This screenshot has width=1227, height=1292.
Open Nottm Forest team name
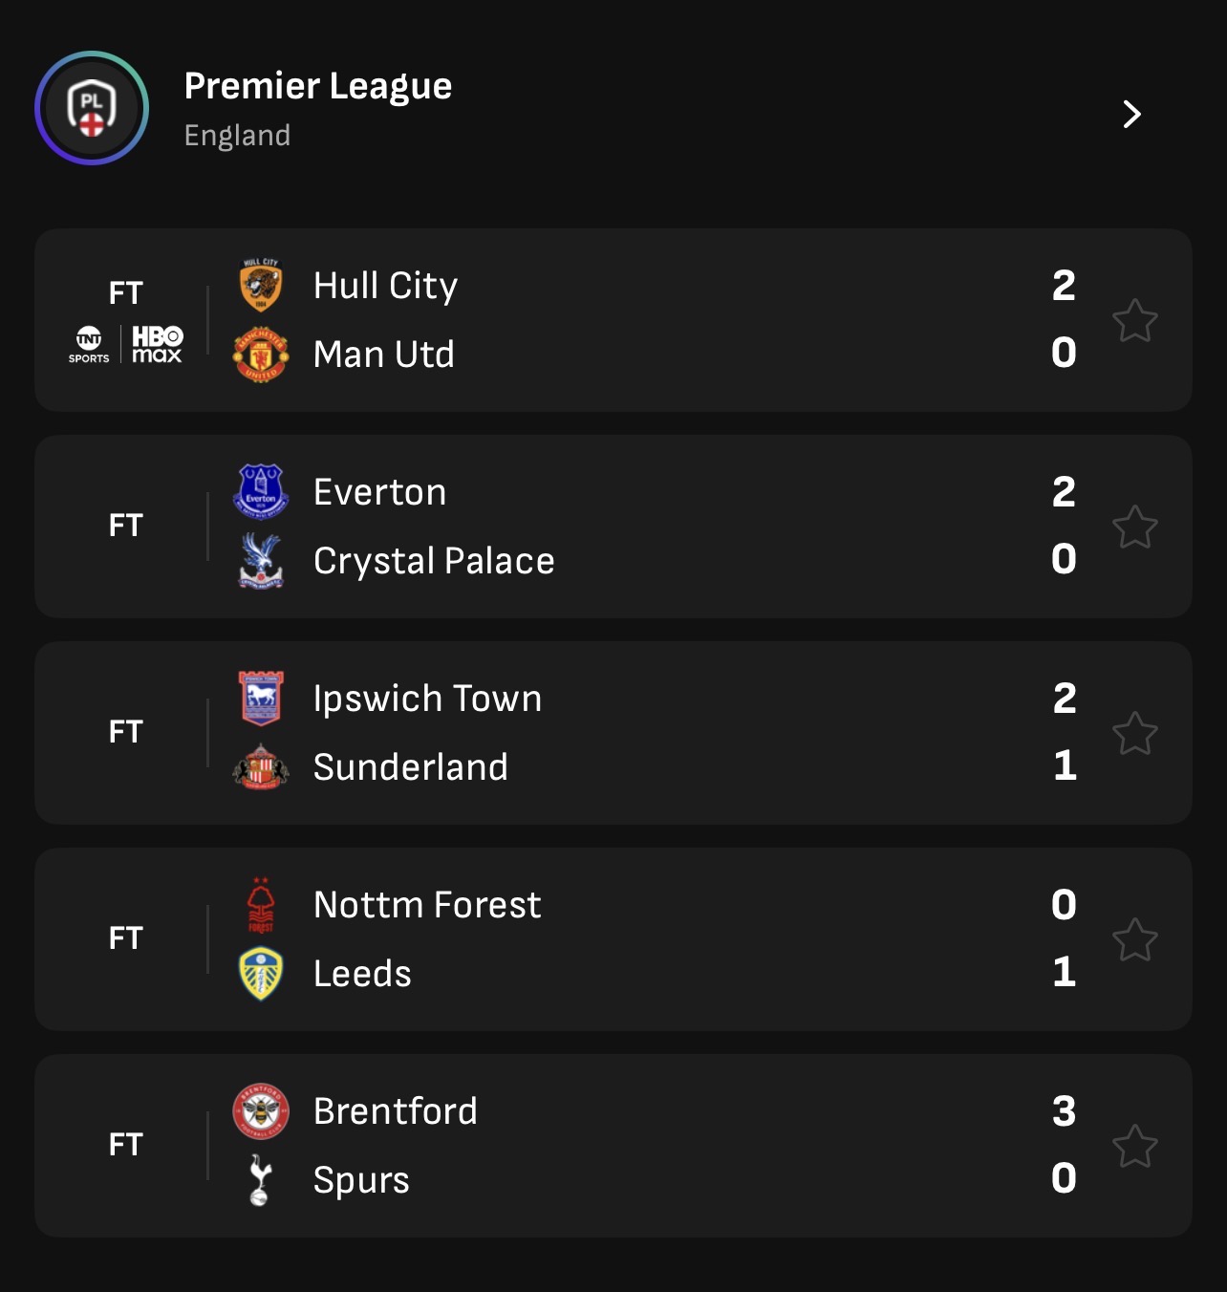(x=427, y=905)
